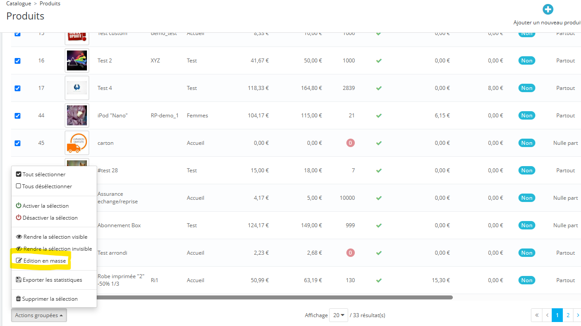
Task: Toggle the Non badge on Test 4 row
Action: pyautogui.click(x=526, y=88)
